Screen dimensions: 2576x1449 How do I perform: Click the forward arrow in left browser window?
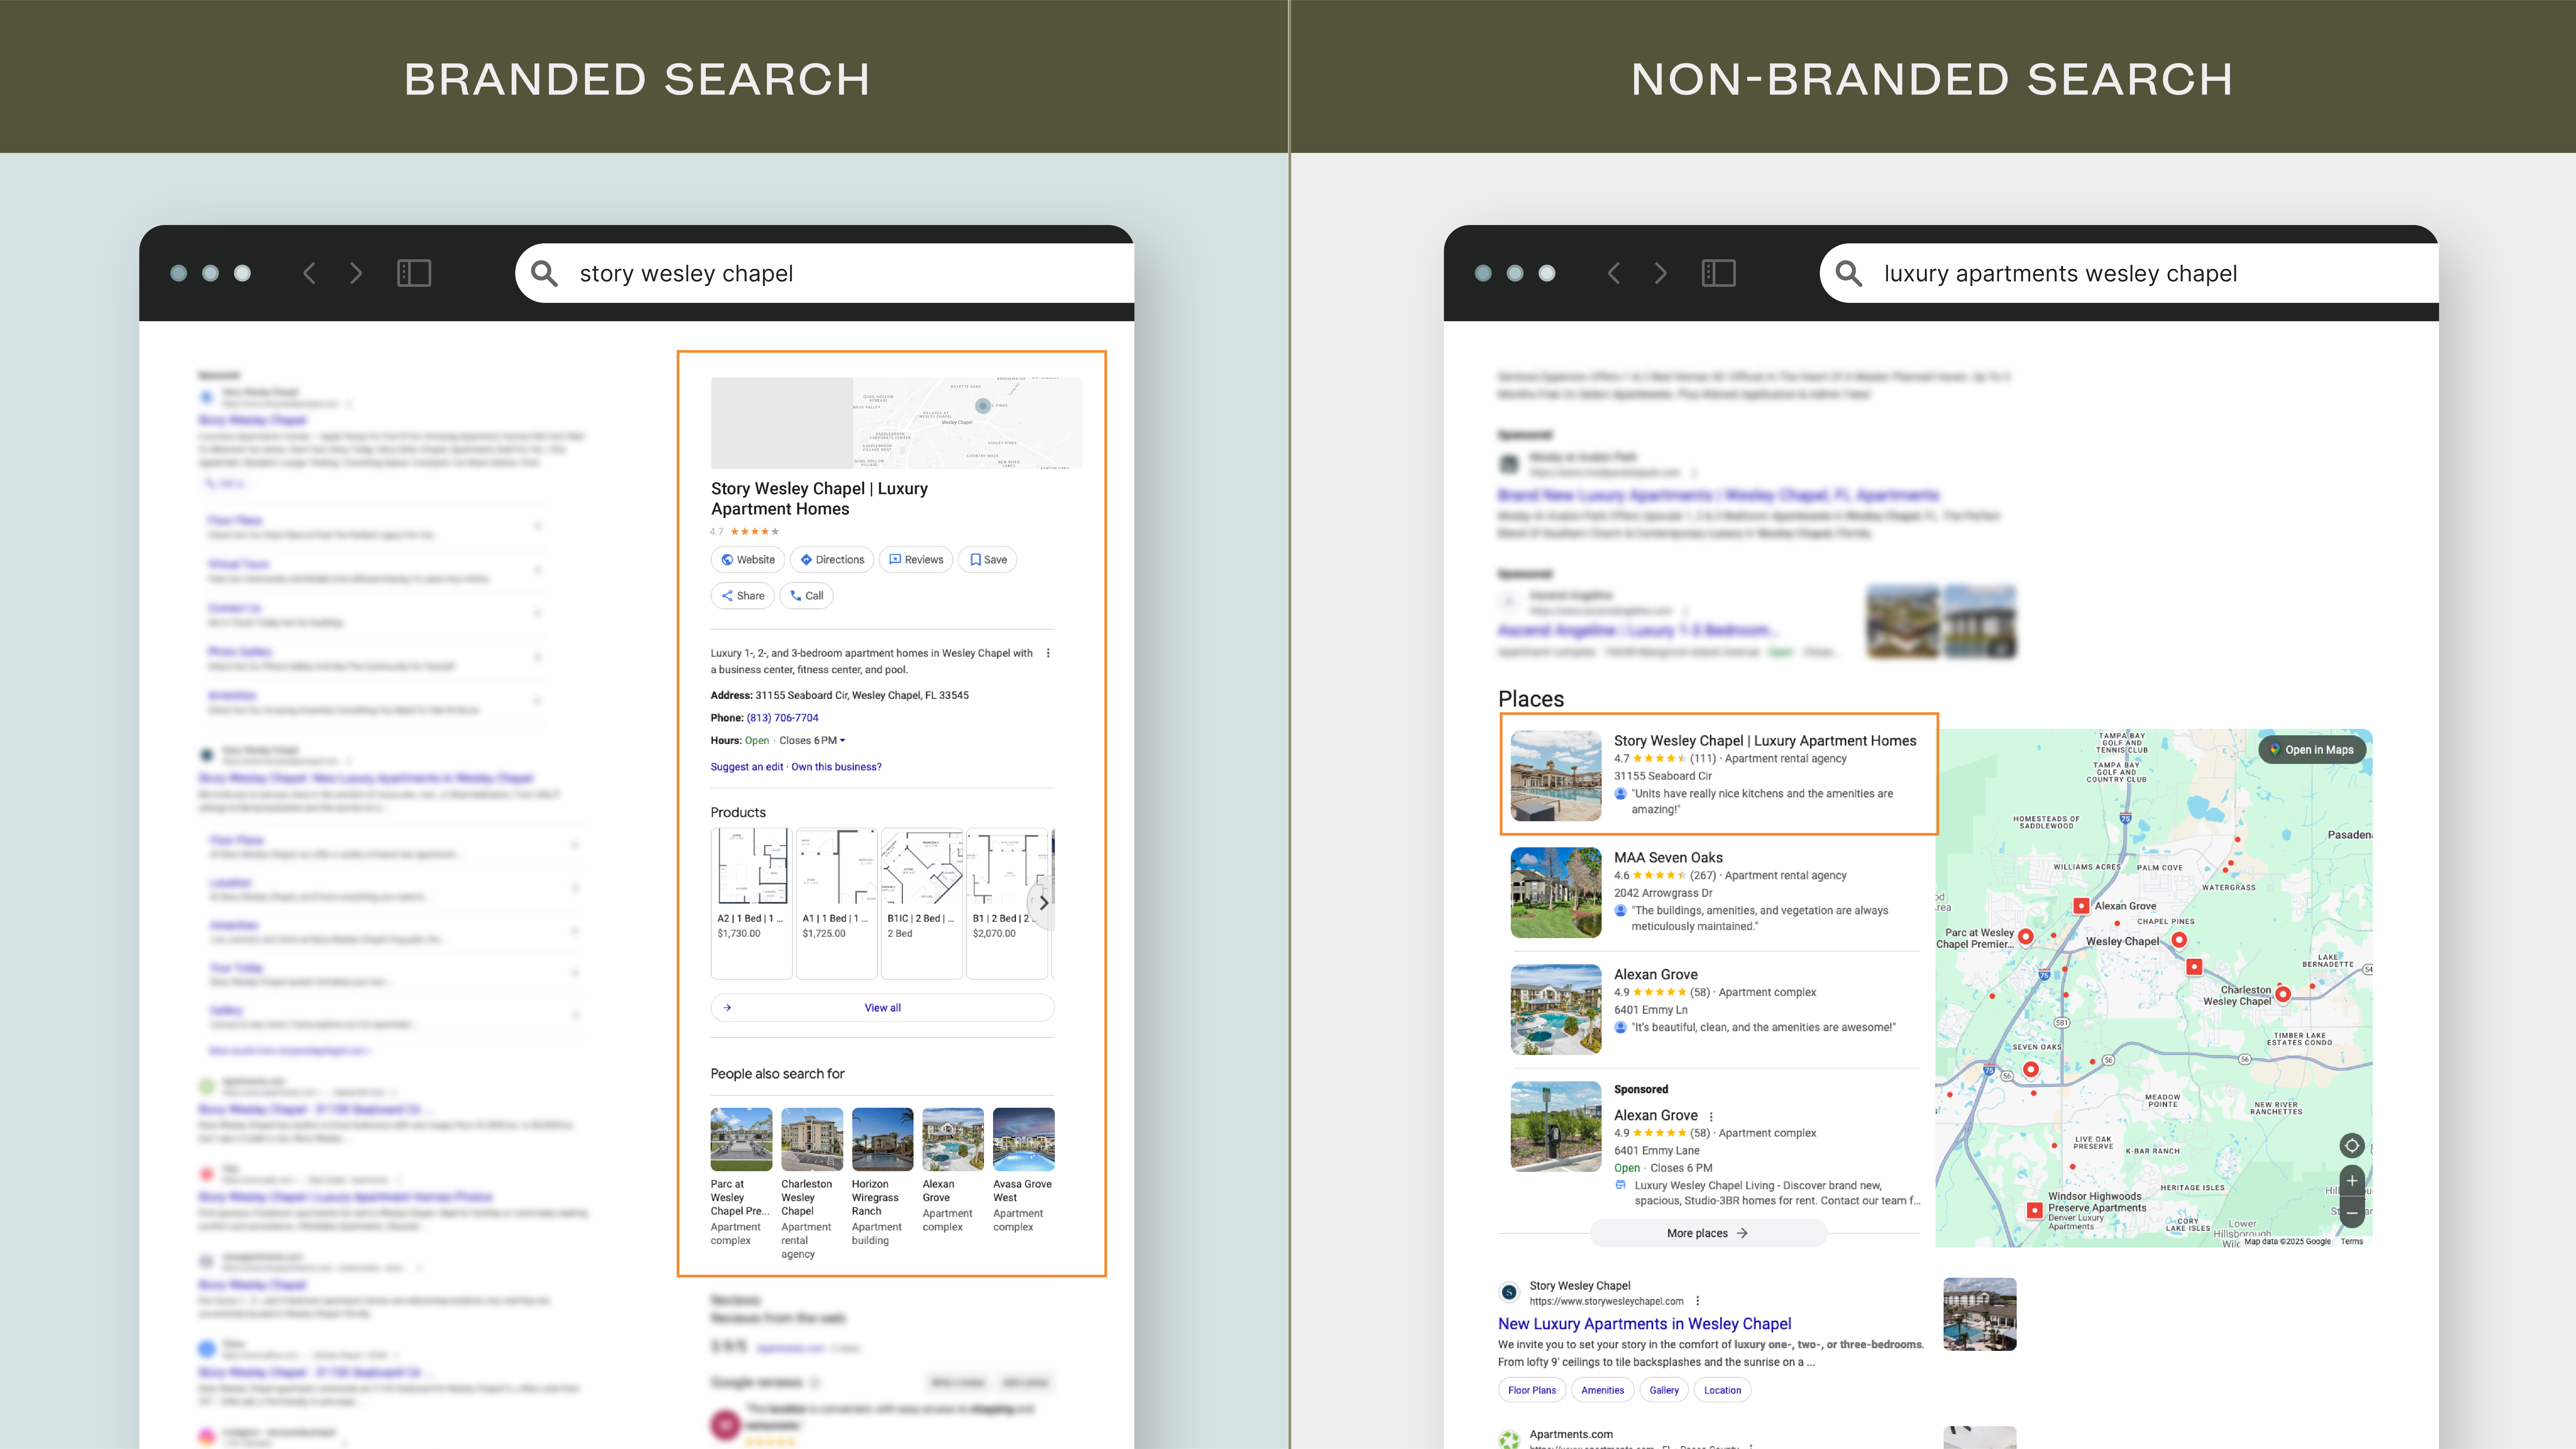coord(356,273)
